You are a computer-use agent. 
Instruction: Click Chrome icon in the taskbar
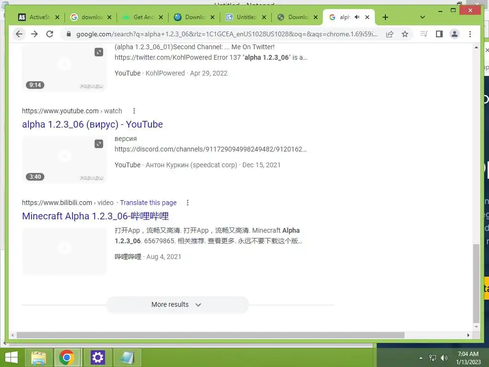(67, 357)
